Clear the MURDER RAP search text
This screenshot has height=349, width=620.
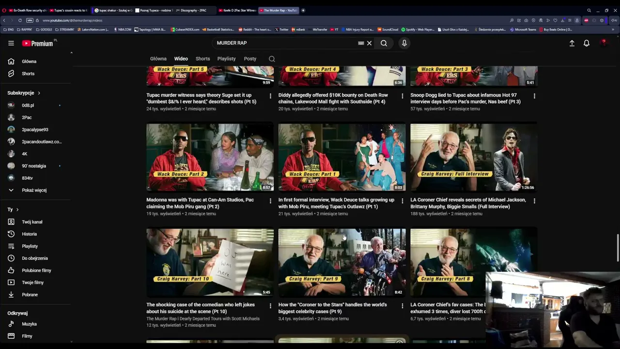(369, 43)
